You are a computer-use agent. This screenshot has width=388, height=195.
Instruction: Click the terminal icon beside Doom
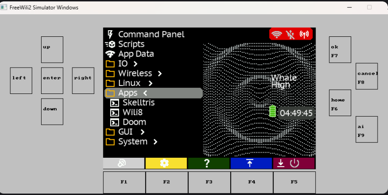coord(114,122)
